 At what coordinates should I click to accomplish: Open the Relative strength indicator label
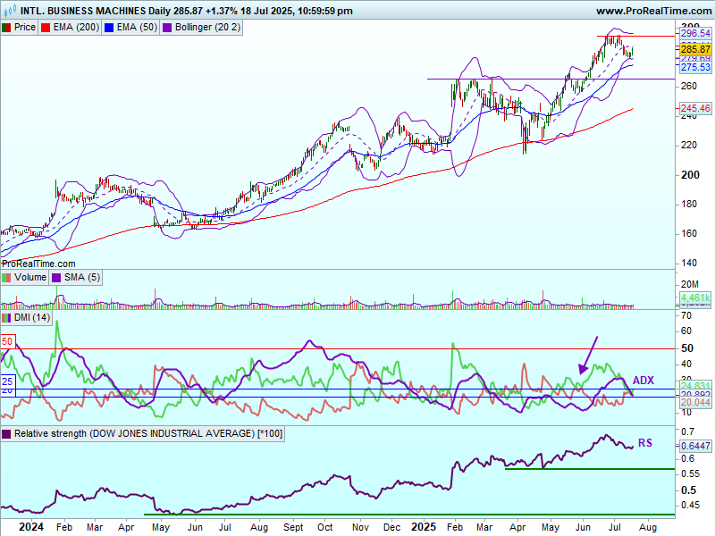coord(143,433)
